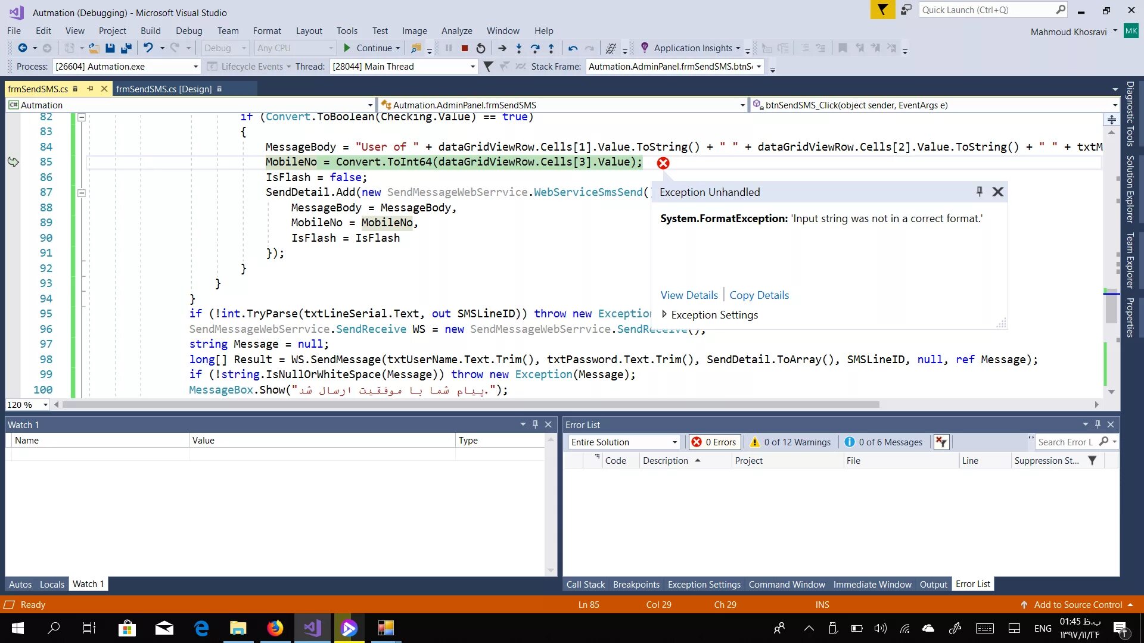This screenshot has width=1144, height=643.
Task: Open the Entire Solution scope dropdown
Action: (x=674, y=442)
